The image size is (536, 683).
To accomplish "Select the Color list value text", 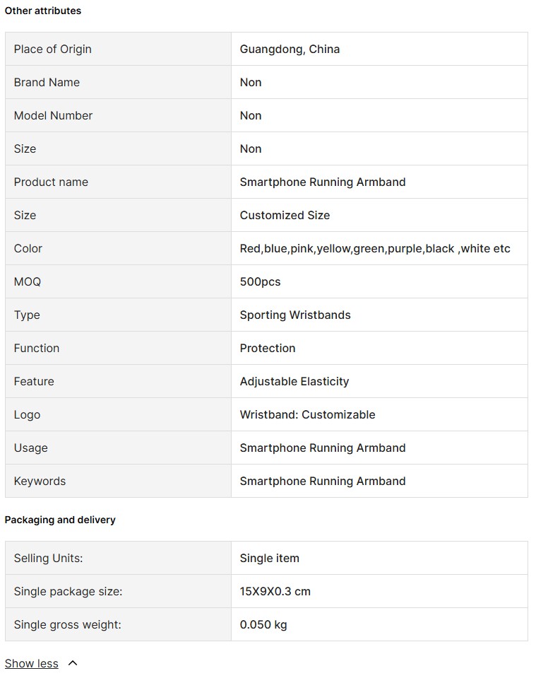I will (375, 249).
